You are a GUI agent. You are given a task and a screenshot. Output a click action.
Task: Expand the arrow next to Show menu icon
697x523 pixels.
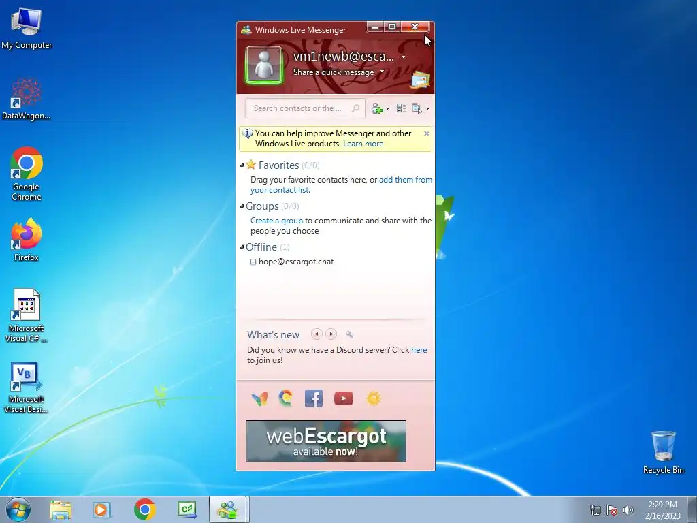point(427,108)
